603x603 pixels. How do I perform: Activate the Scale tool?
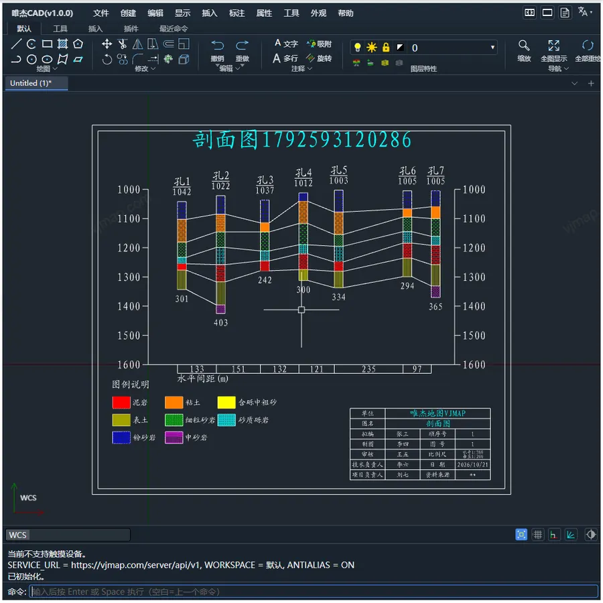tap(184, 44)
